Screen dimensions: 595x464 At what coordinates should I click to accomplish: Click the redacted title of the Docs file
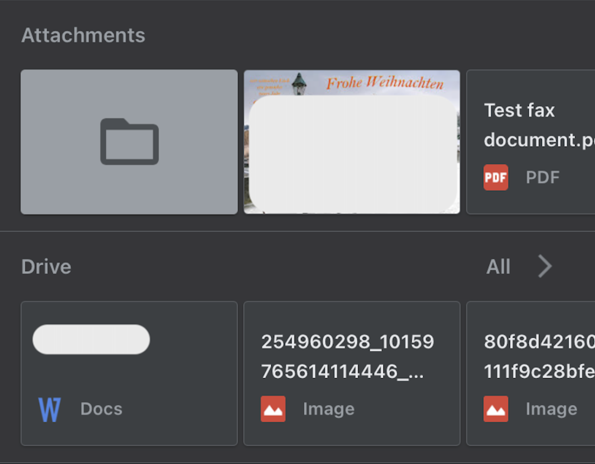(91, 339)
